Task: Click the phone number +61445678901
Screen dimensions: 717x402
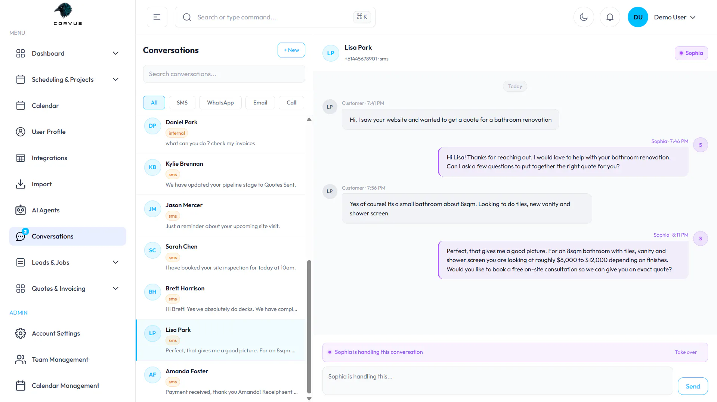Action: (x=361, y=59)
